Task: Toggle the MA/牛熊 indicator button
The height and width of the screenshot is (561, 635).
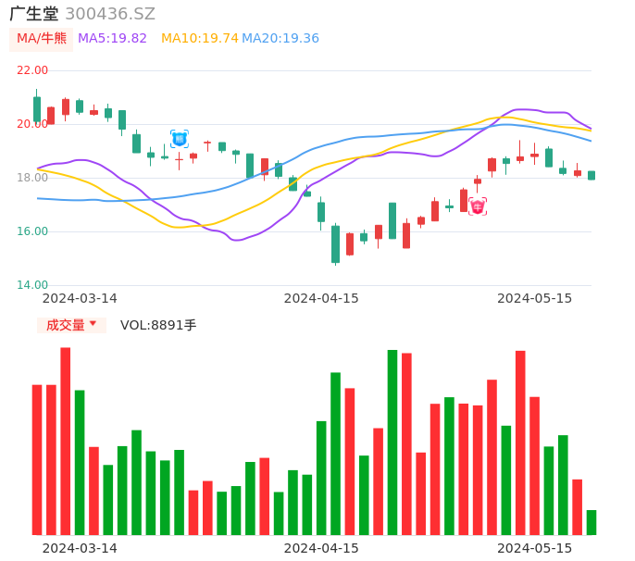Action: [42, 39]
